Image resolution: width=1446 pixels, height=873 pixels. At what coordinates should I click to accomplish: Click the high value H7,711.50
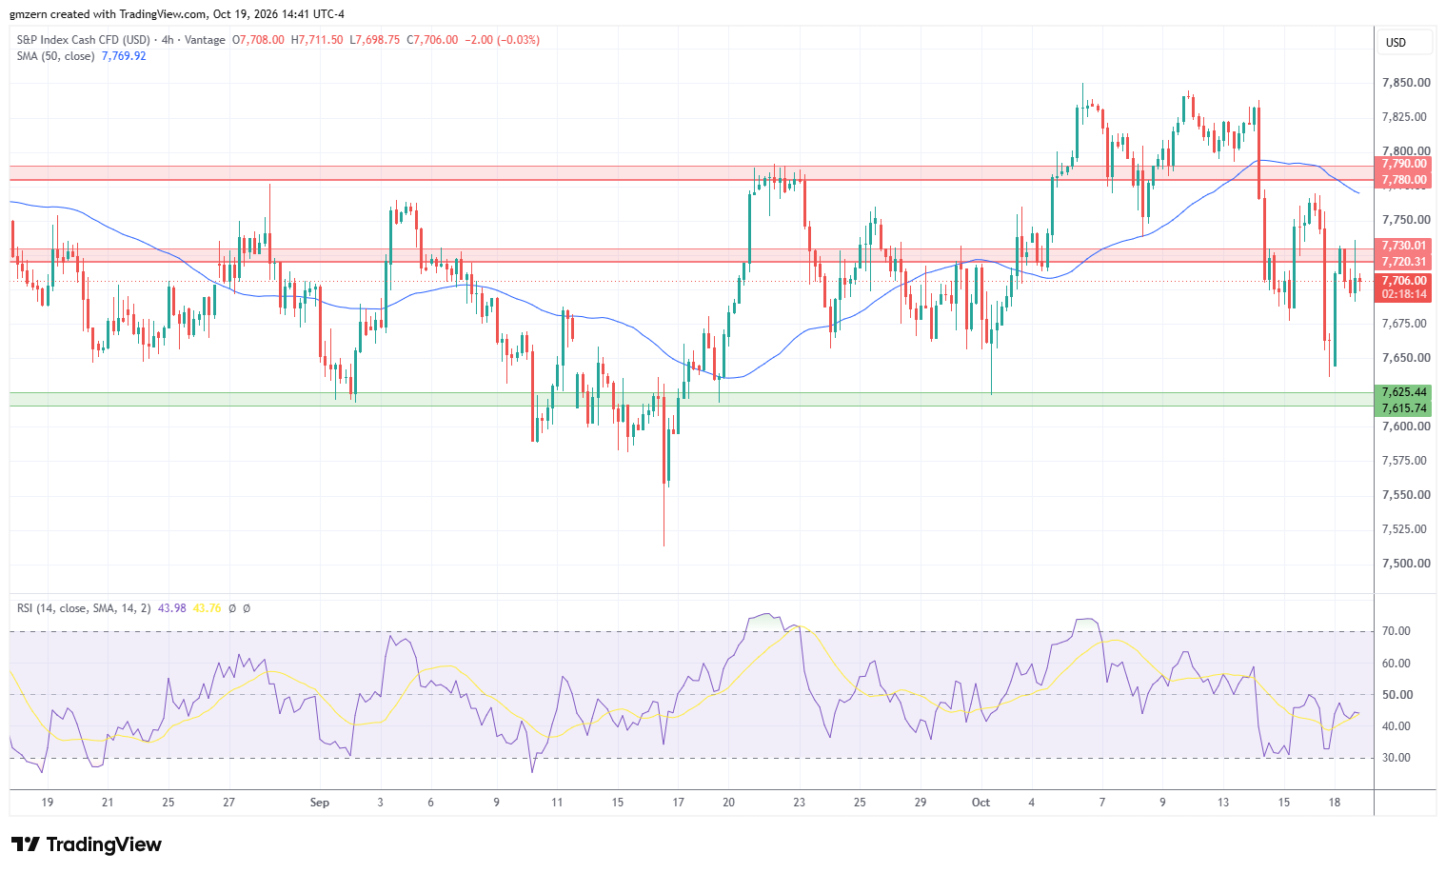pos(317,40)
